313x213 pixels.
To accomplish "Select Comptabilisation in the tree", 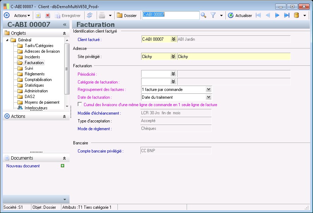I will pyautogui.click(x=38, y=80).
